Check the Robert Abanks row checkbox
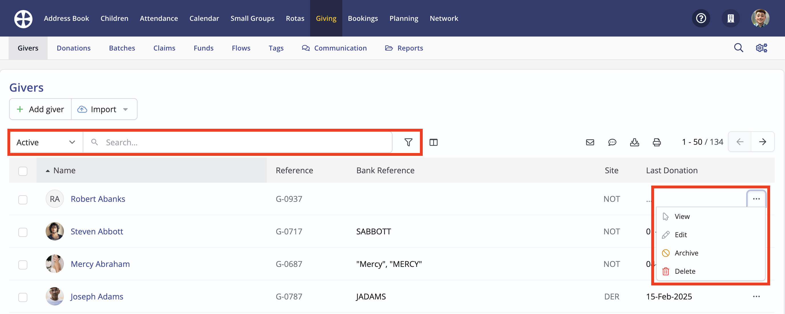Viewport: 785px width, 314px height. click(23, 199)
